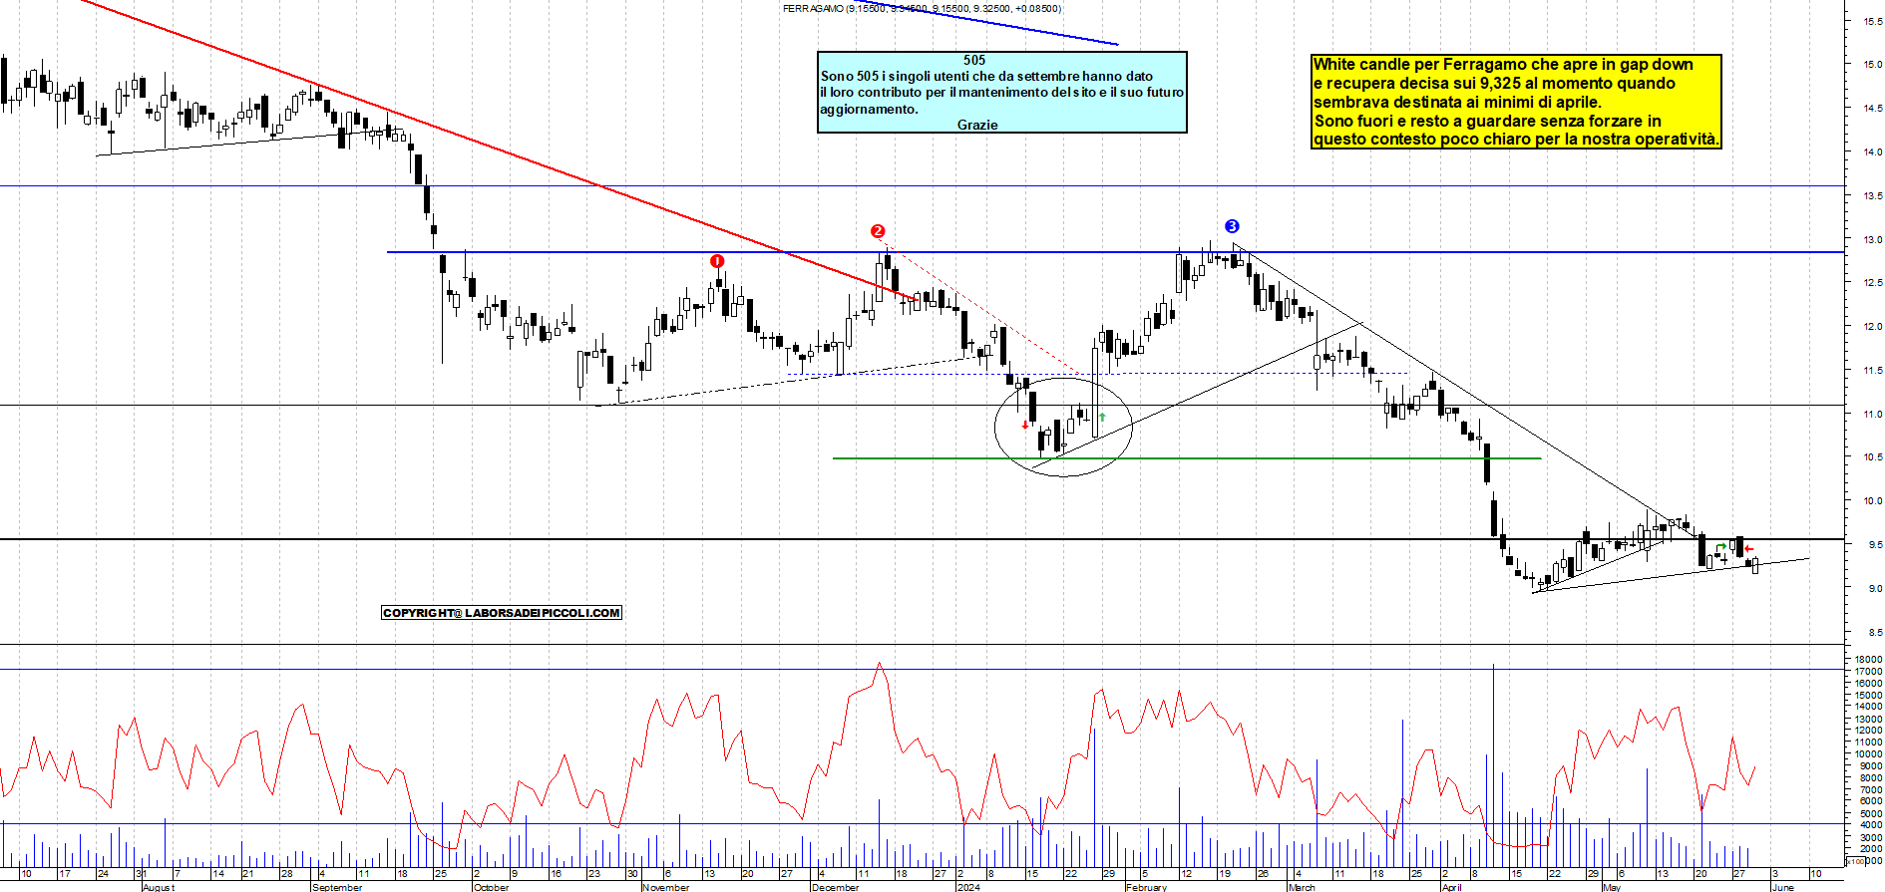The image size is (1885, 892).
Task: Click the 'November' month label on the time axis
Action: pos(665,887)
